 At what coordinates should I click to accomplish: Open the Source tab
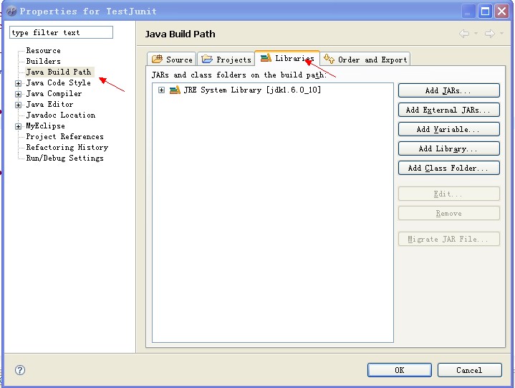pos(172,60)
